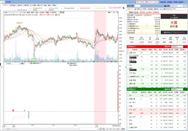Click the 5MA legend line swatch
The image size is (188, 131).
(30, 8)
